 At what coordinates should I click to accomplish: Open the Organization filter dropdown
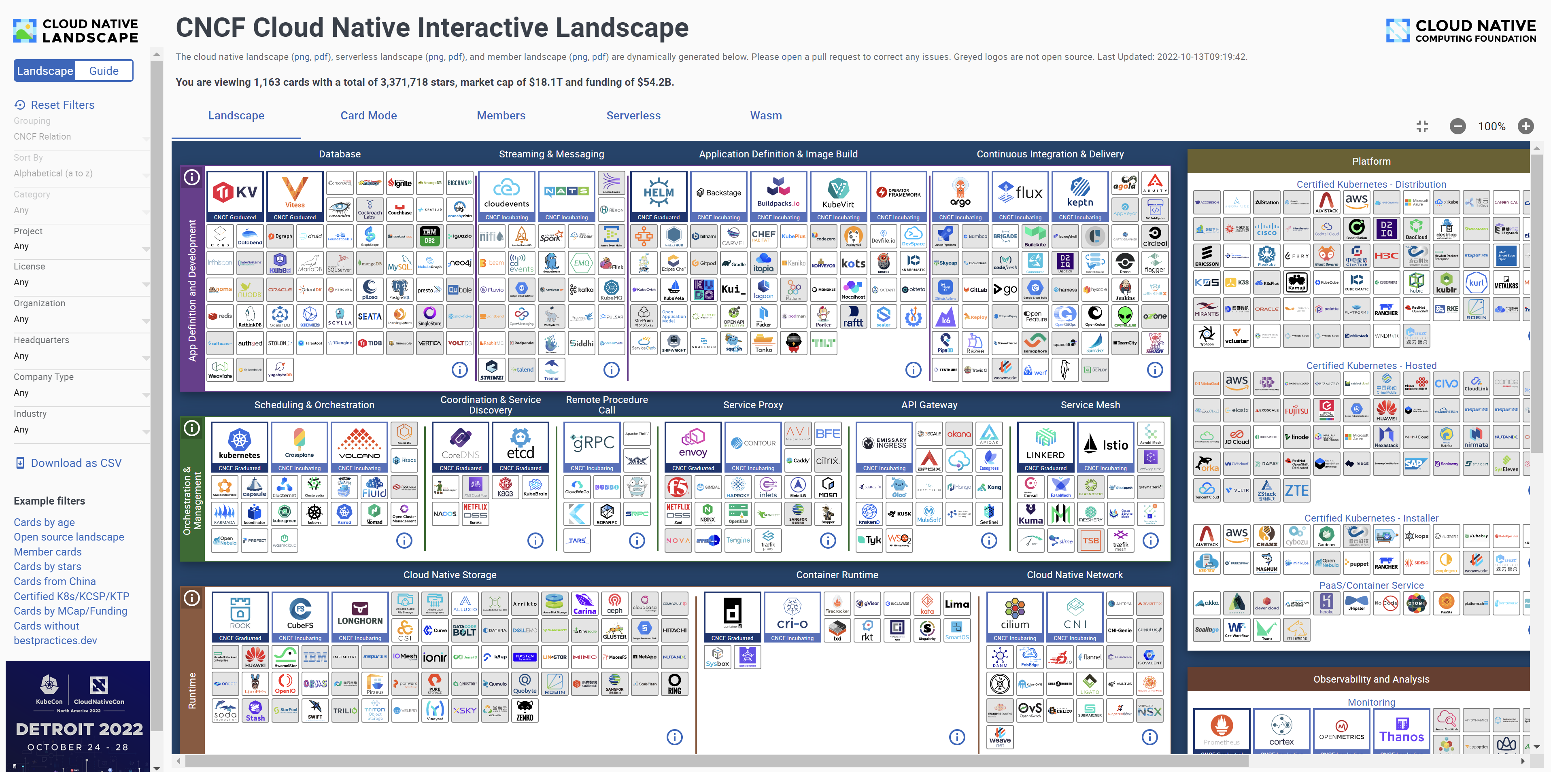click(x=81, y=319)
